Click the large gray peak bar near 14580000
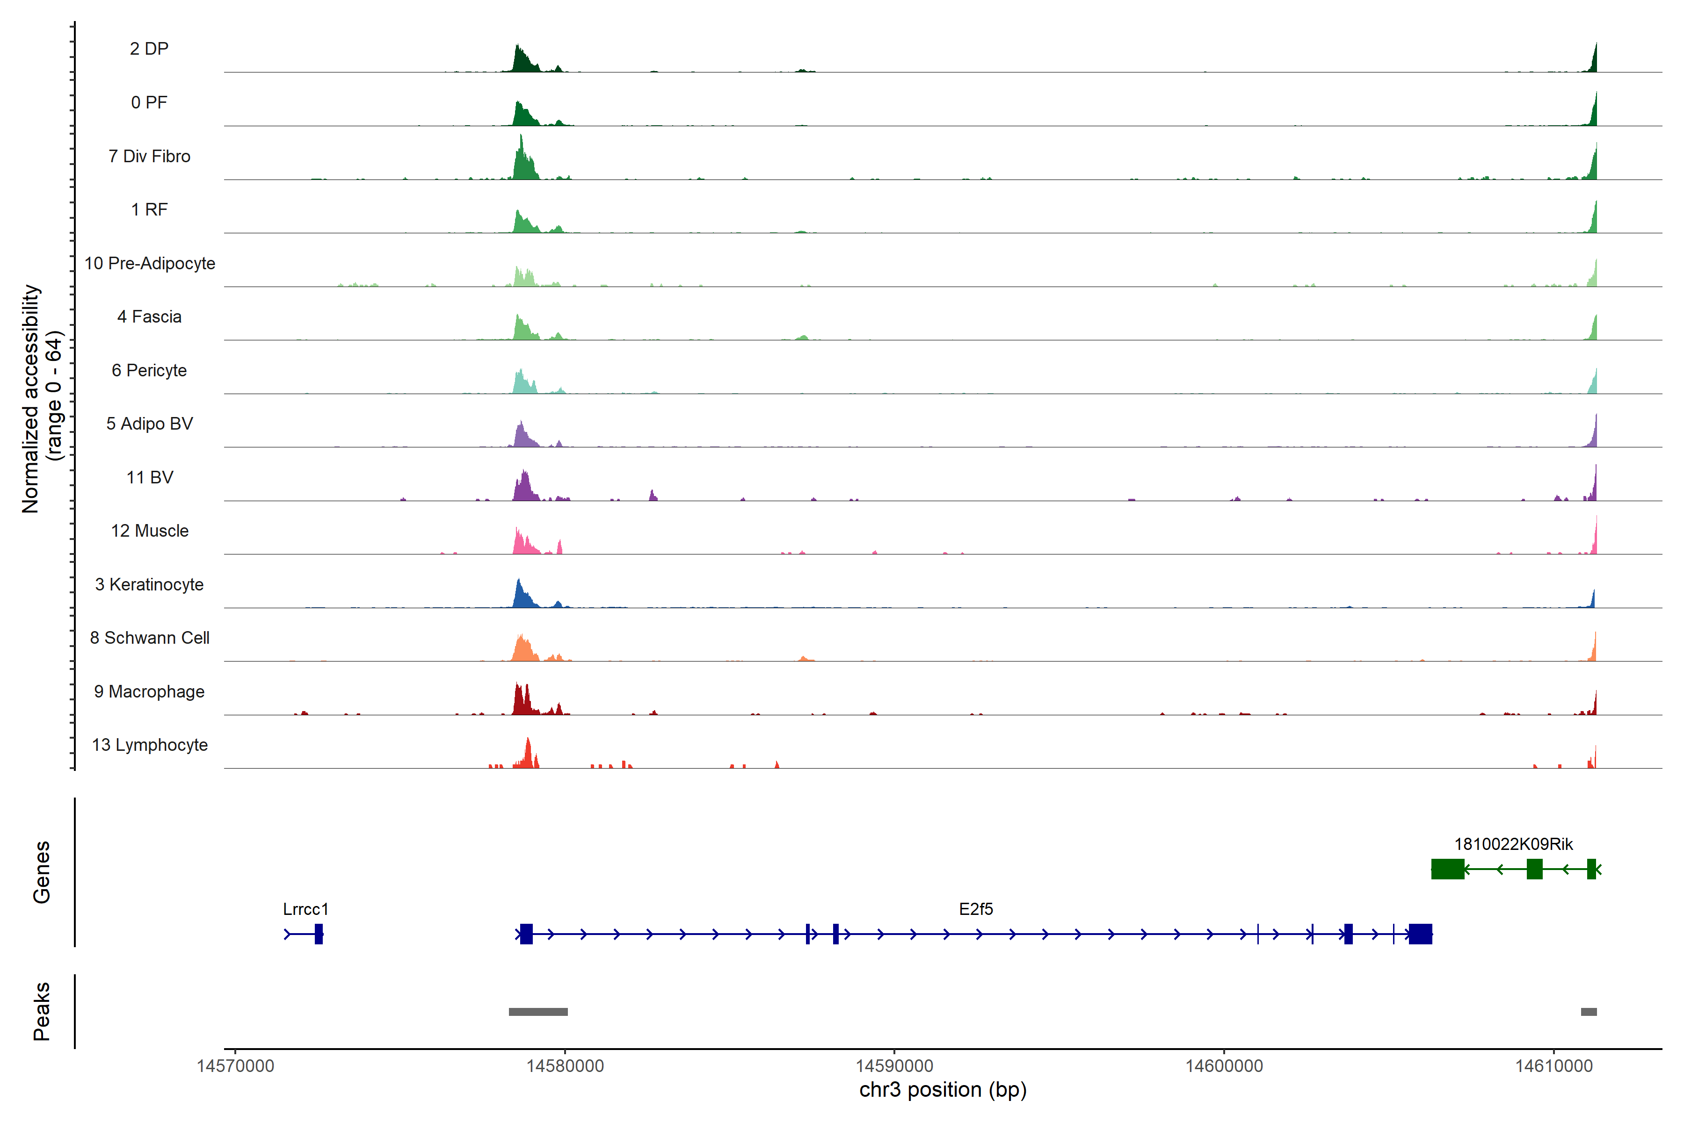Image resolution: width=1684 pixels, height=1122 pixels. coord(537,1011)
